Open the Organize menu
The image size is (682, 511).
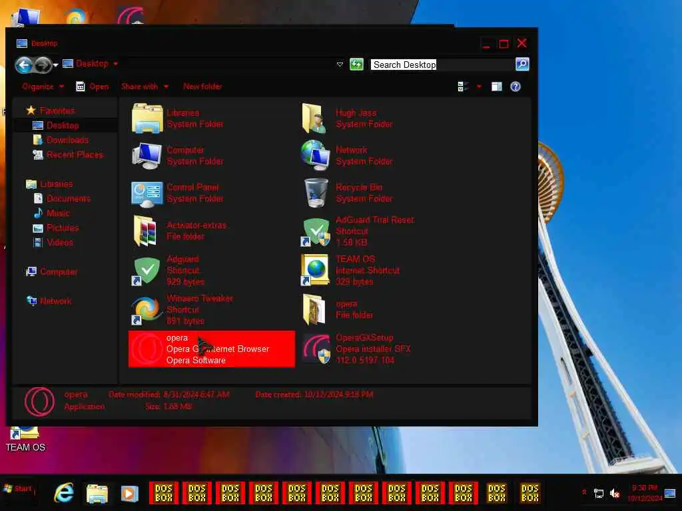(43, 86)
